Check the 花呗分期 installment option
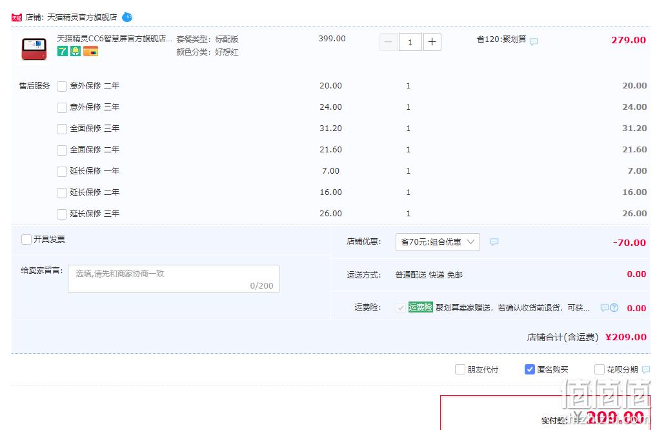Image resolution: width=657 pixels, height=430 pixels. tap(600, 369)
